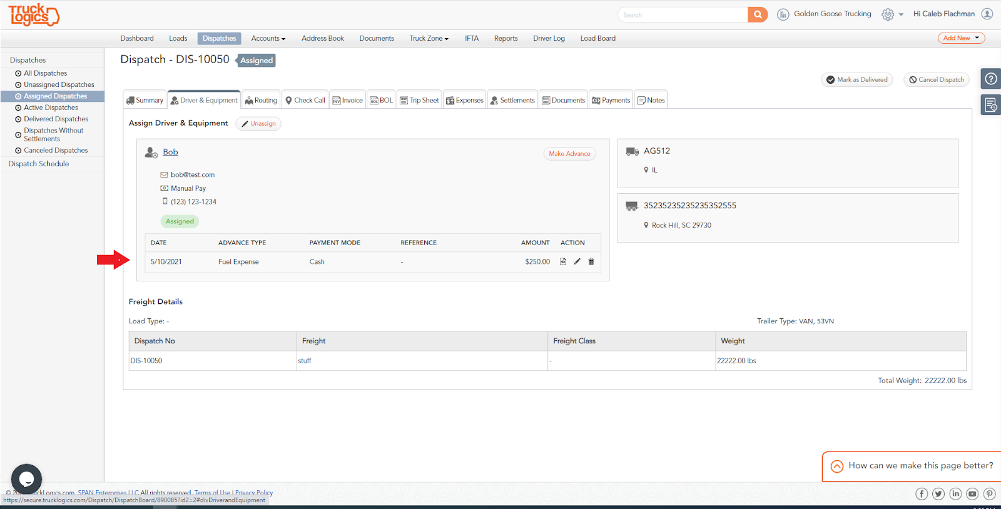1001x509 pixels.
Task: Select Dispatches Without Settlements in sidebar
Action: coord(53,134)
